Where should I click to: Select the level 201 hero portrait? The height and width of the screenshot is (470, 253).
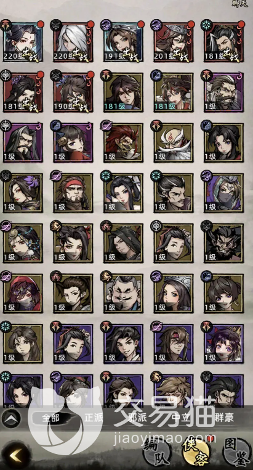coord(173,41)
